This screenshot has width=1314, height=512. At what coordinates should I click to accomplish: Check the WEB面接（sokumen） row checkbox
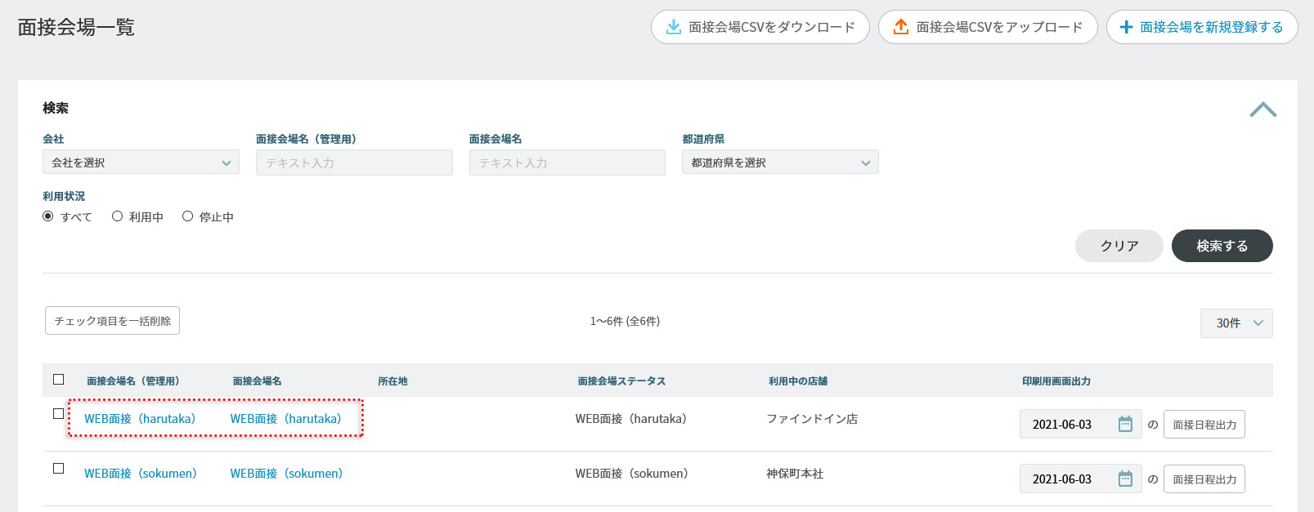point(59,469)
